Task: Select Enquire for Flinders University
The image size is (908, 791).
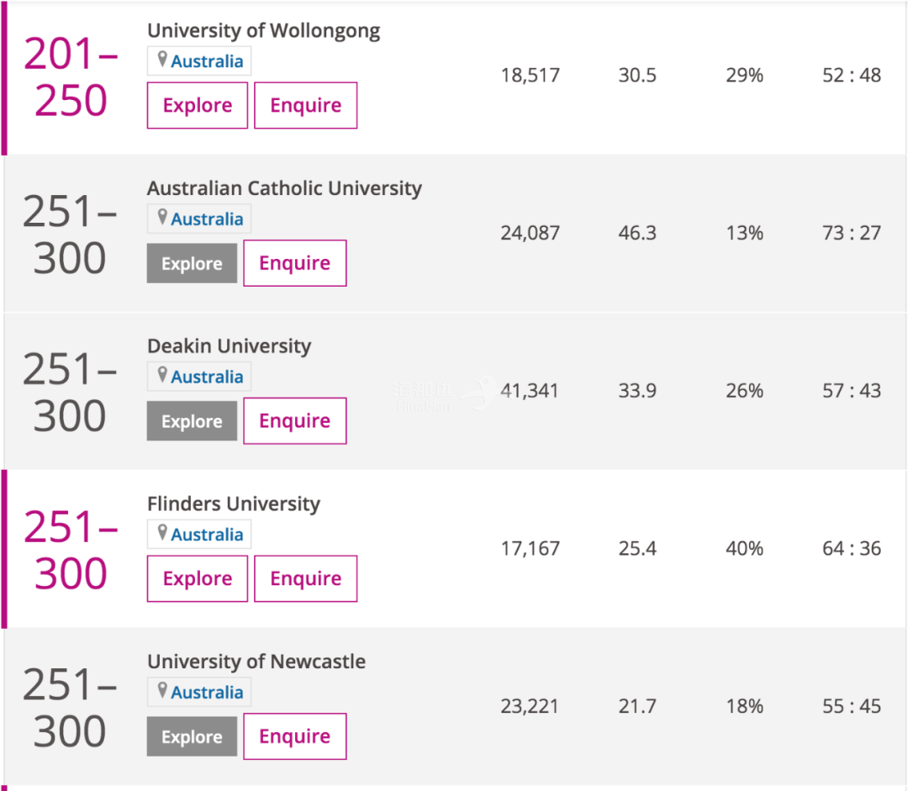Action: [306, 578]
